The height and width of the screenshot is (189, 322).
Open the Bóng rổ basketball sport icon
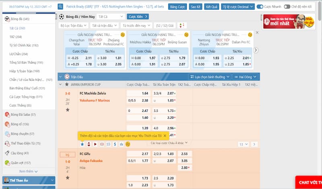coord(7,124)
